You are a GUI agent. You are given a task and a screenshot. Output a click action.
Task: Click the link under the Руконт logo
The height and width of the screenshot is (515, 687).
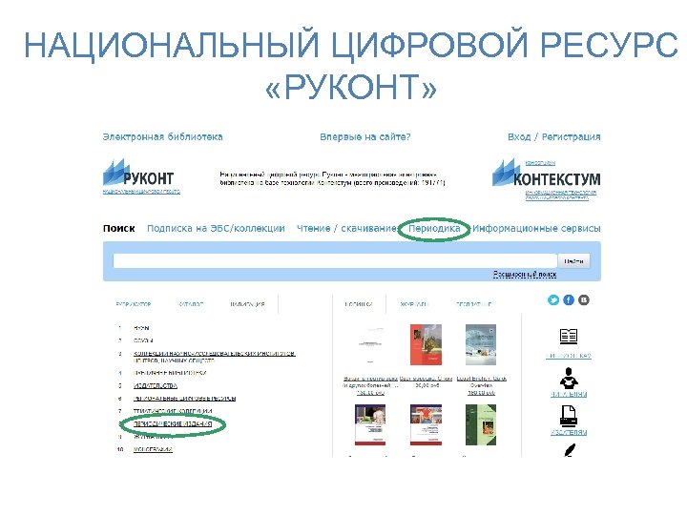141,192
